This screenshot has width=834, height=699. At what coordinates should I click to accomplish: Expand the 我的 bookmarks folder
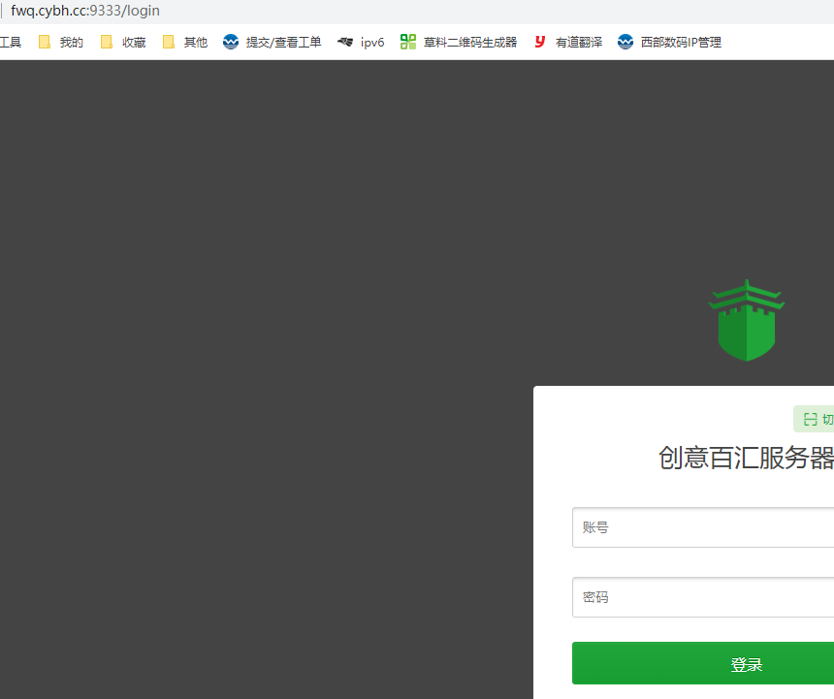(71, 42)
